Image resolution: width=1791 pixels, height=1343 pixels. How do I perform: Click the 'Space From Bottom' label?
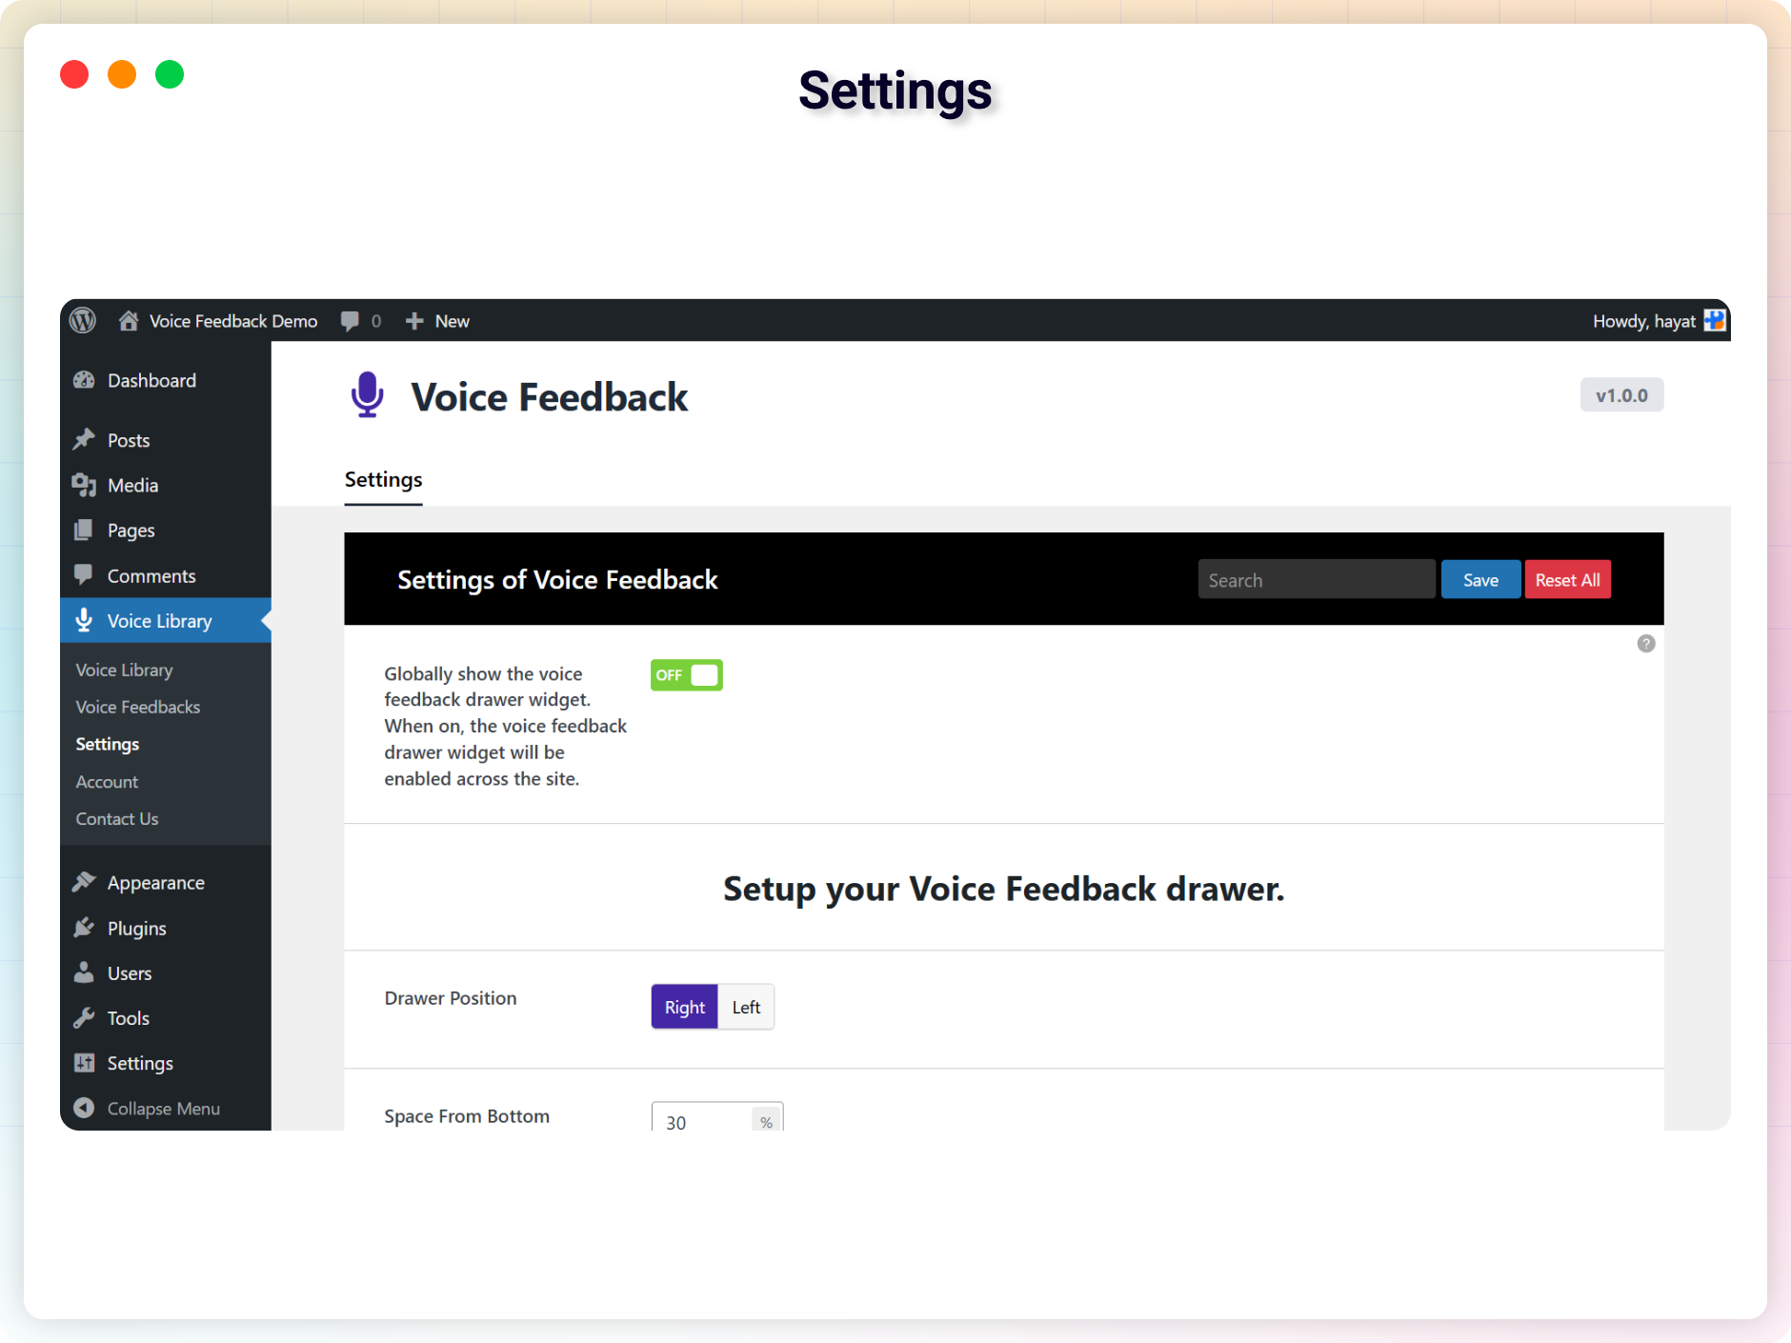click(467, 1116)
